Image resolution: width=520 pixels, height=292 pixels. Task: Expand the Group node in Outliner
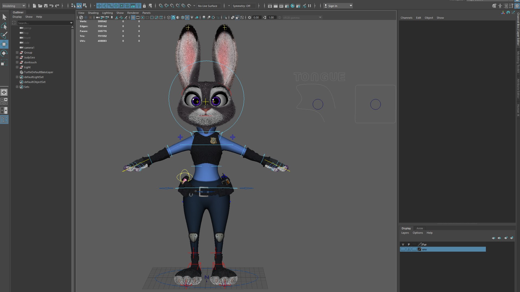pos(17,52)
